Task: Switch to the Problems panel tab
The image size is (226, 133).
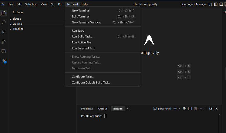Action: (x=87, y=109)
